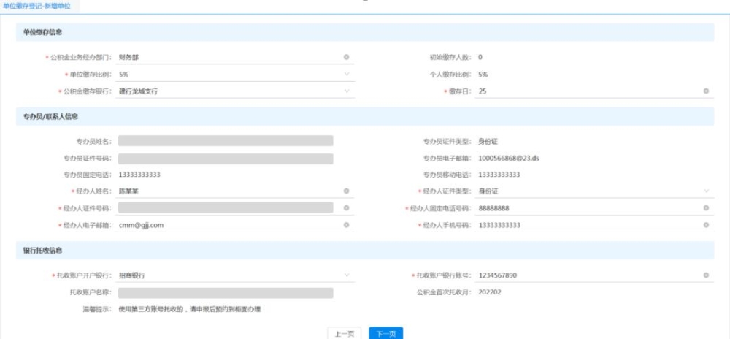Screen dimensions: 730x339
Task: Expand the 经办人证件类型 dropdown
Action: click(706, 191)
